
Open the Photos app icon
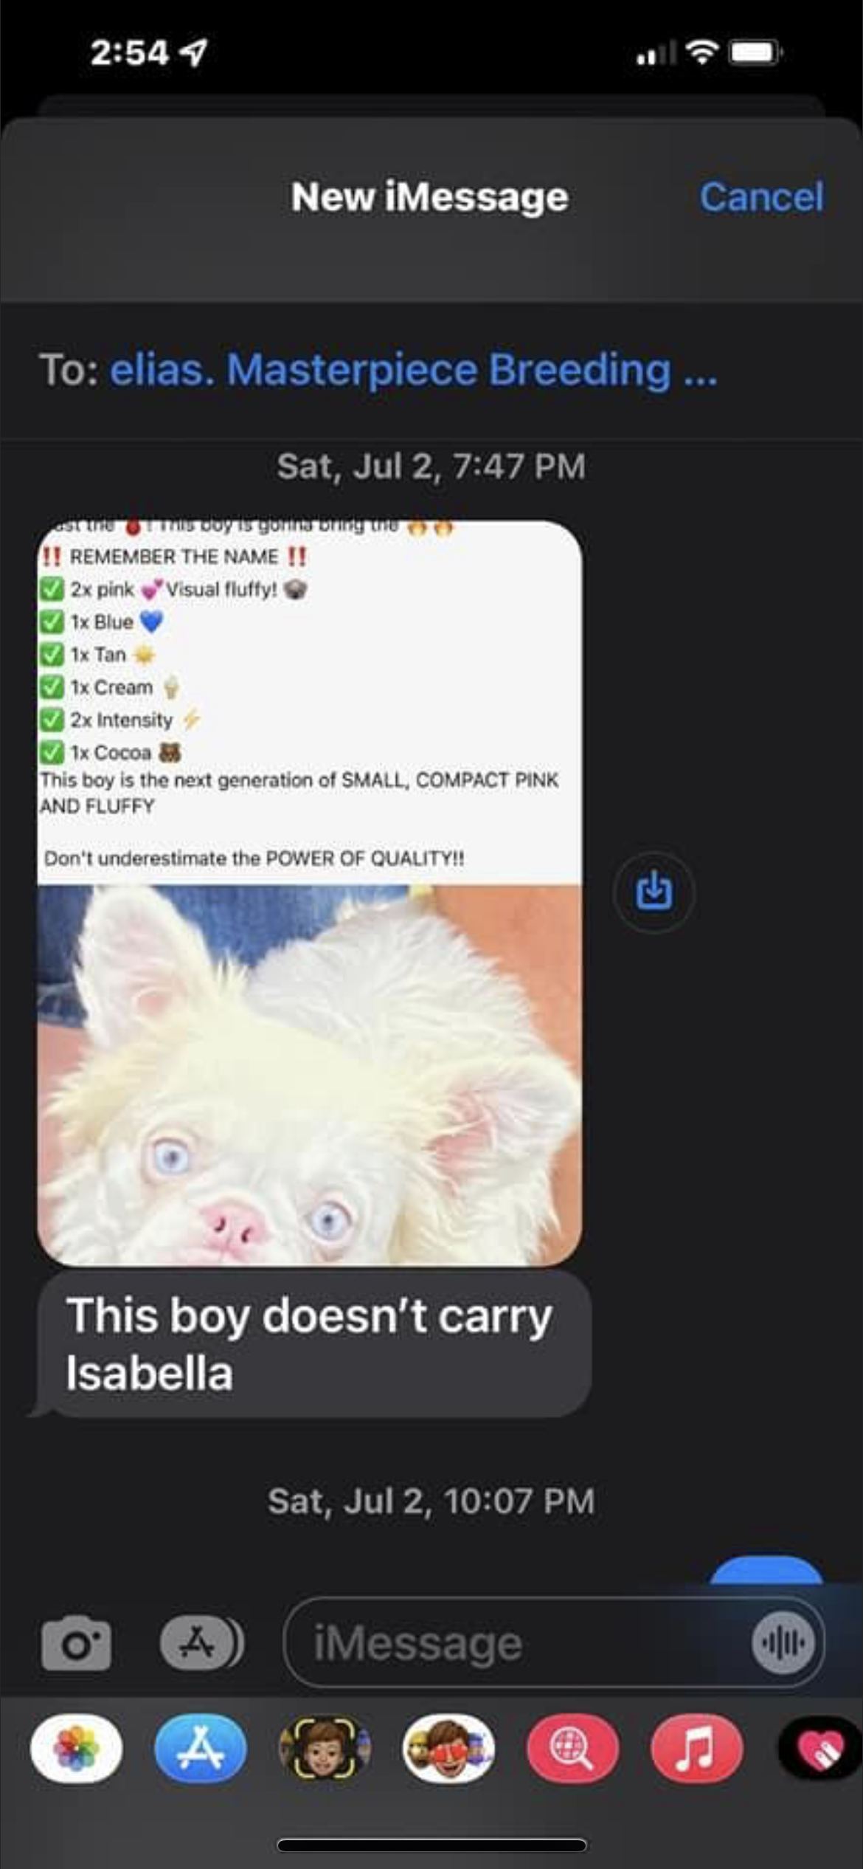point(77,1748)
